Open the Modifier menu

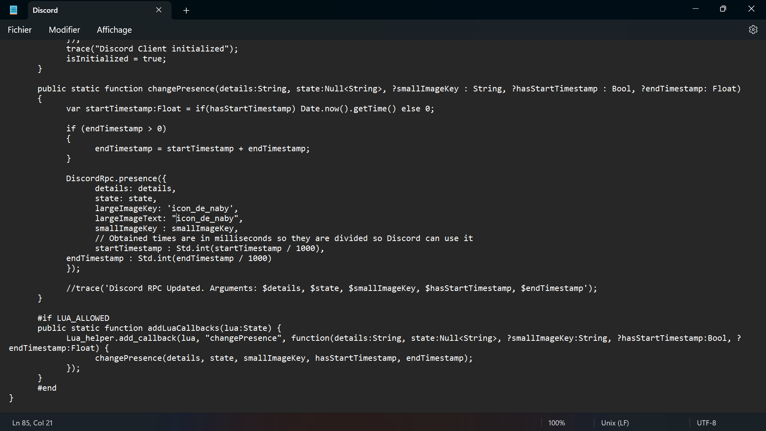click(x=64, y=30)
